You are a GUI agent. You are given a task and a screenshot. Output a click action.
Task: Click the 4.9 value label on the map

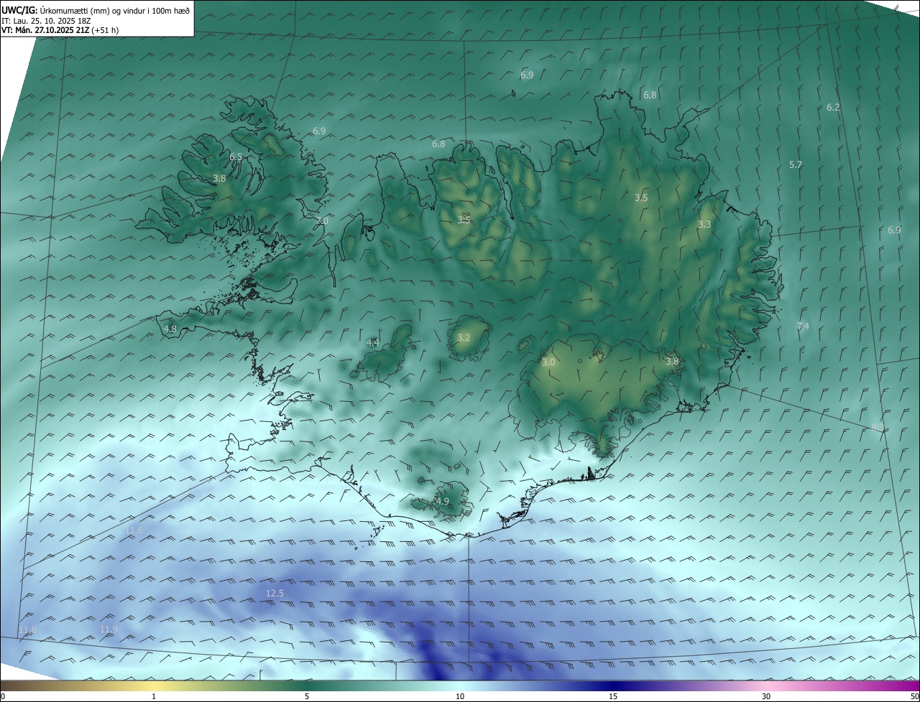point(443,501)
